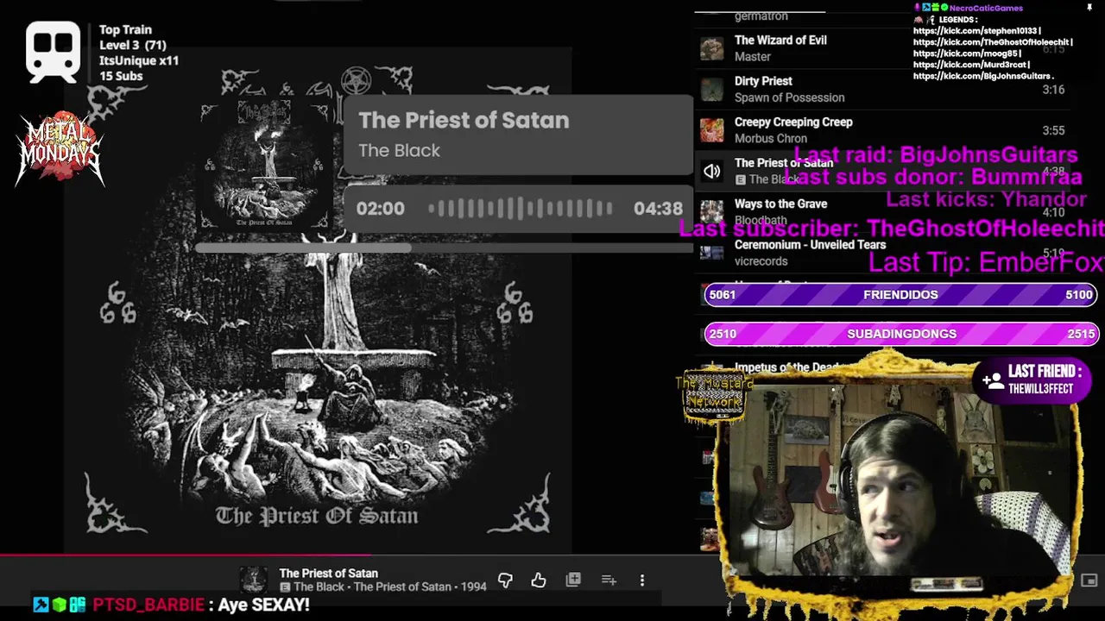The image size is (1105, 621).
Task: Dislike The Priest of Satan track
Action: click(505, 580)
